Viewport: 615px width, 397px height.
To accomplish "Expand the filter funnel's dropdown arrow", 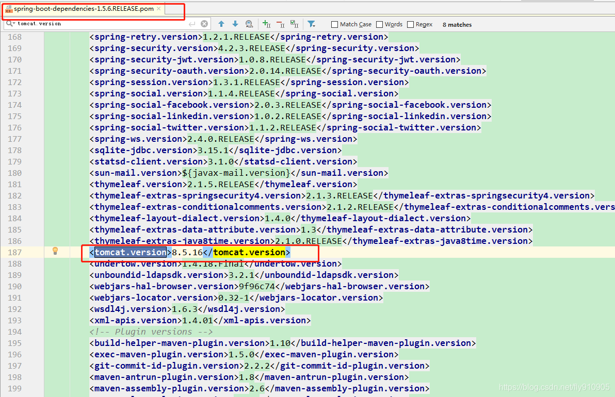I will [315, 26].
